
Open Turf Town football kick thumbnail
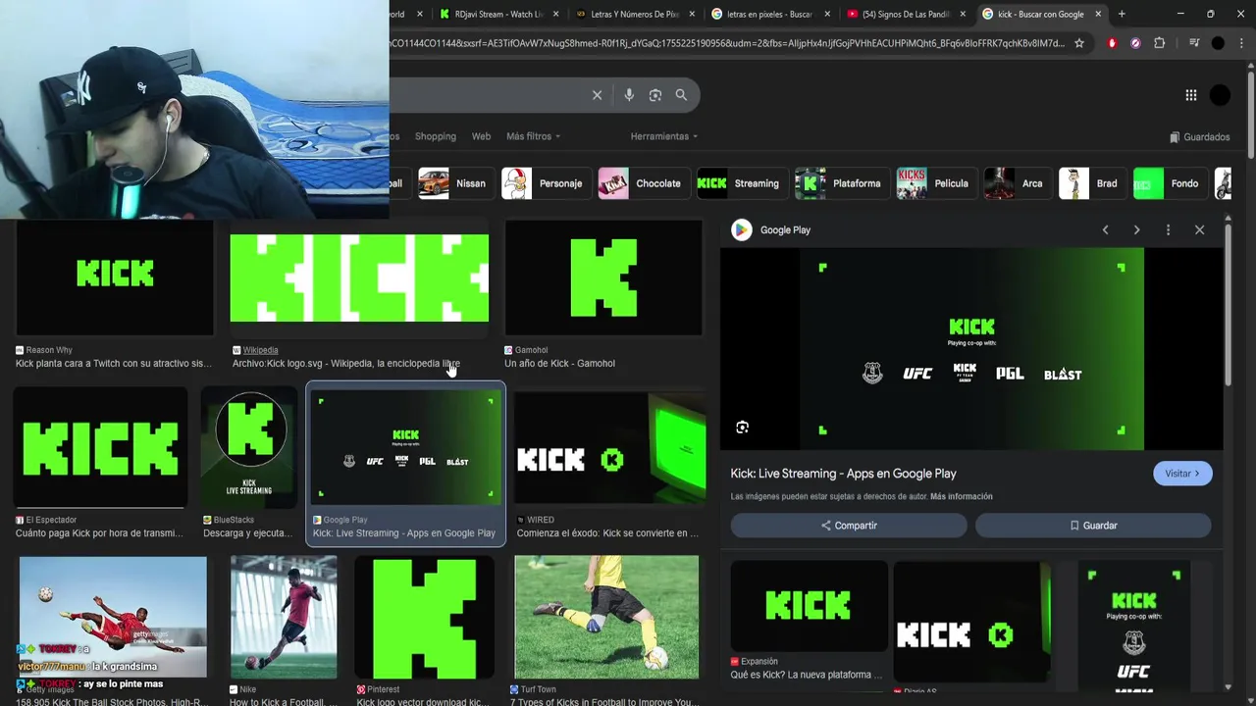point(606,618)
